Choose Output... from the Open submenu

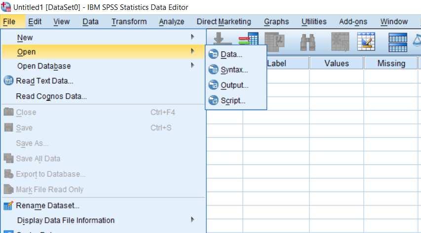pos(236,85)
